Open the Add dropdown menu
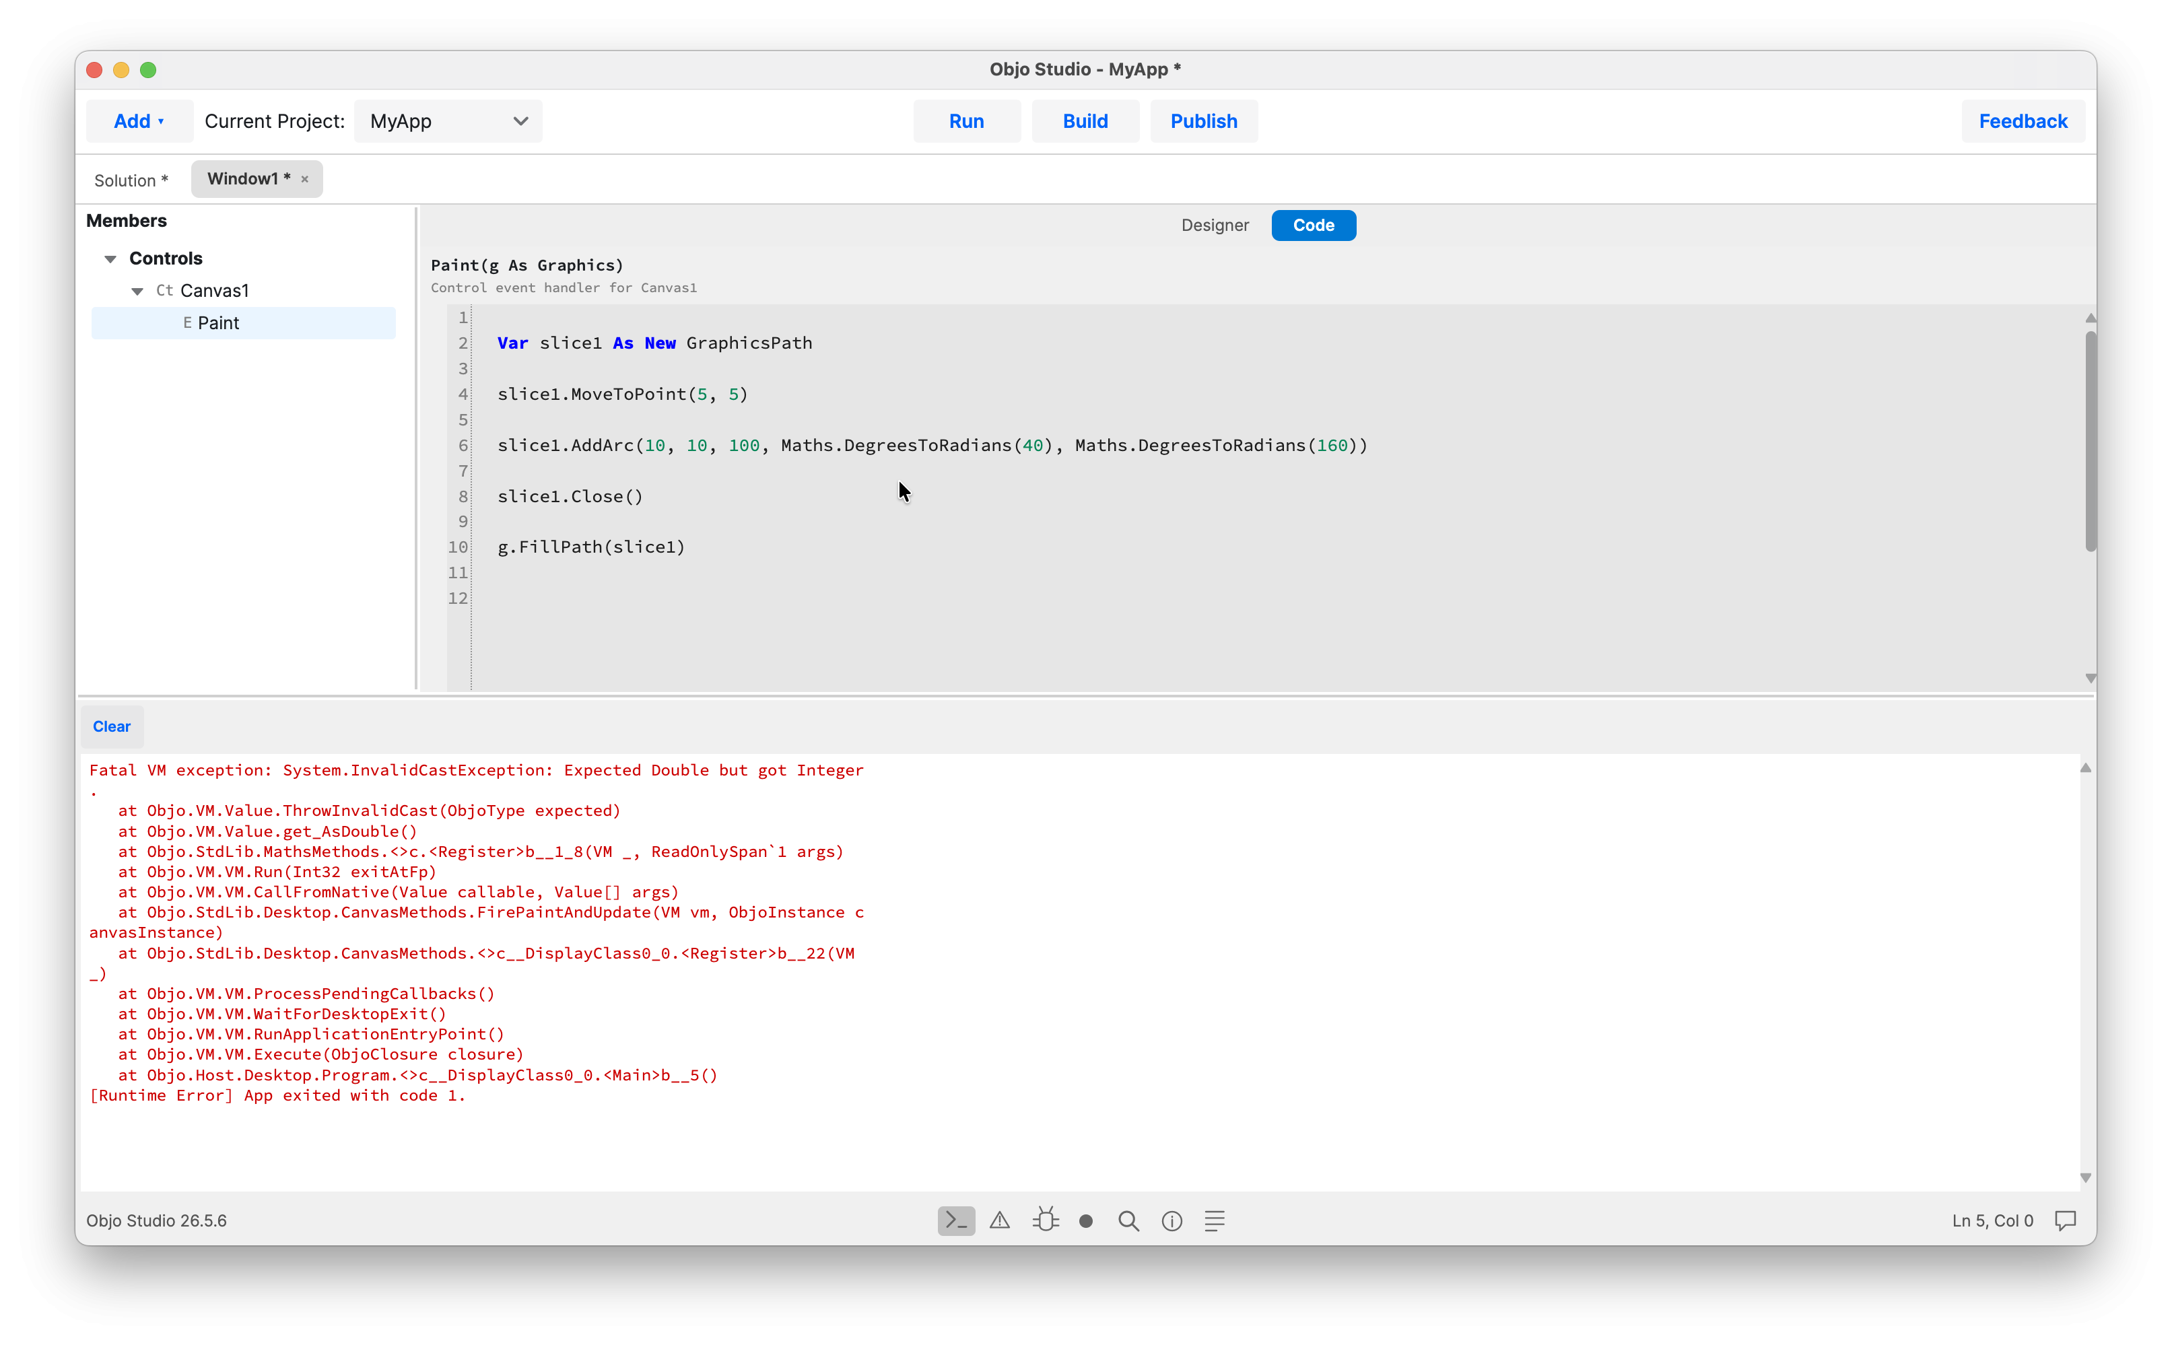Image resolution: width=2172 pixels, height=1345 pixels. pyautogui.click(x=139, y=121)
